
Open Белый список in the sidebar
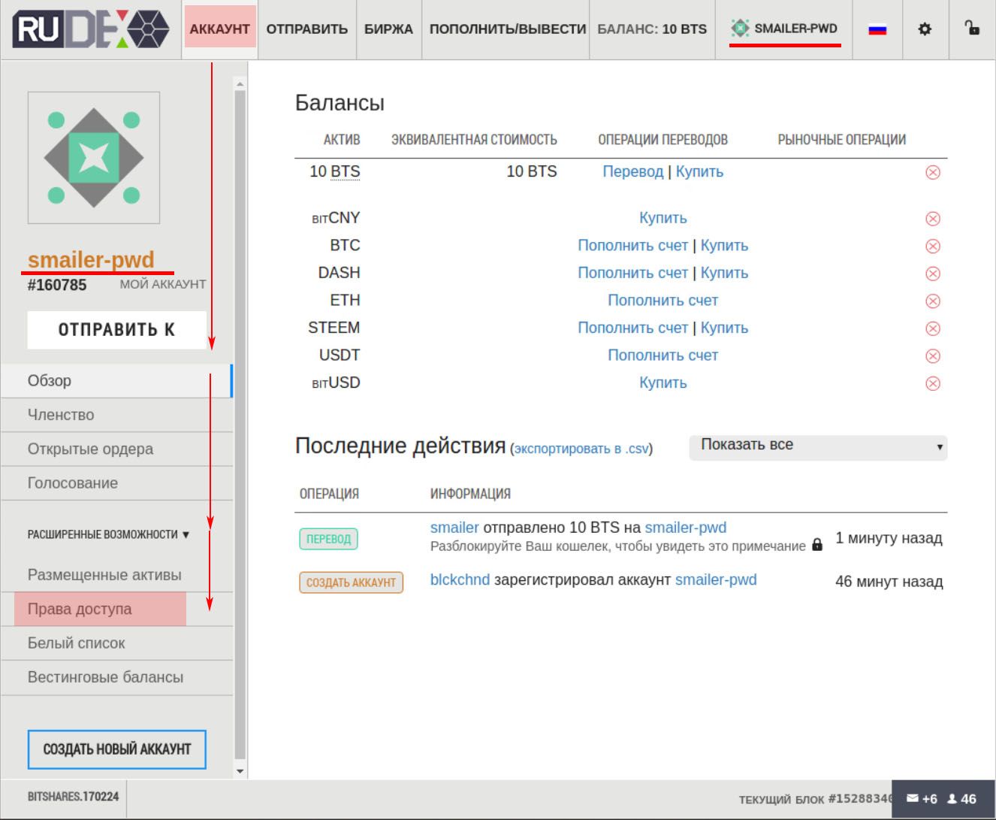pyautogui.click(x=116, y=643)
